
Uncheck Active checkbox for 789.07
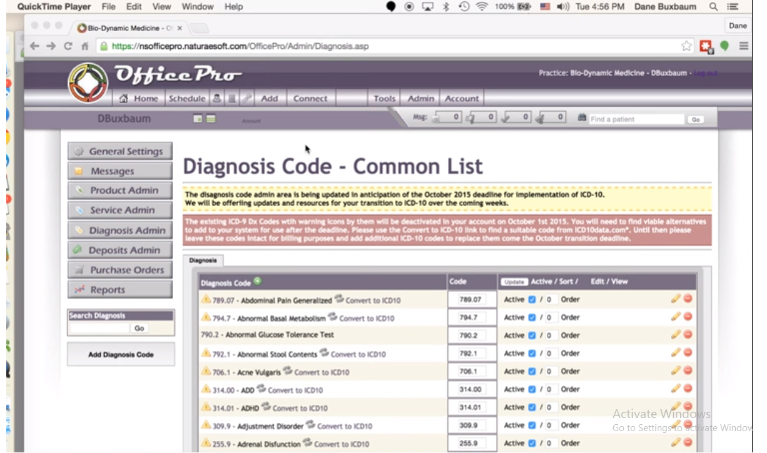click(533, 299)
